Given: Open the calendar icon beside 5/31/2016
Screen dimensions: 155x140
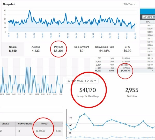Looking at the screenshot, I should [154, 17].
